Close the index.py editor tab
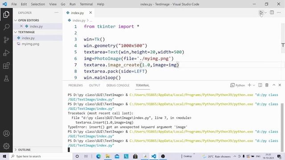The width and height of the screenshot is (285, 160). tap(90, 12)
